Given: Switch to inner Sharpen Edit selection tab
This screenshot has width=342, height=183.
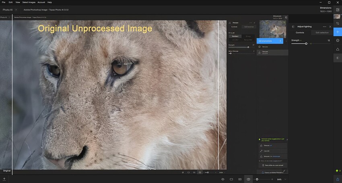Looking at the screenshot, I should (x=249, y=27).
